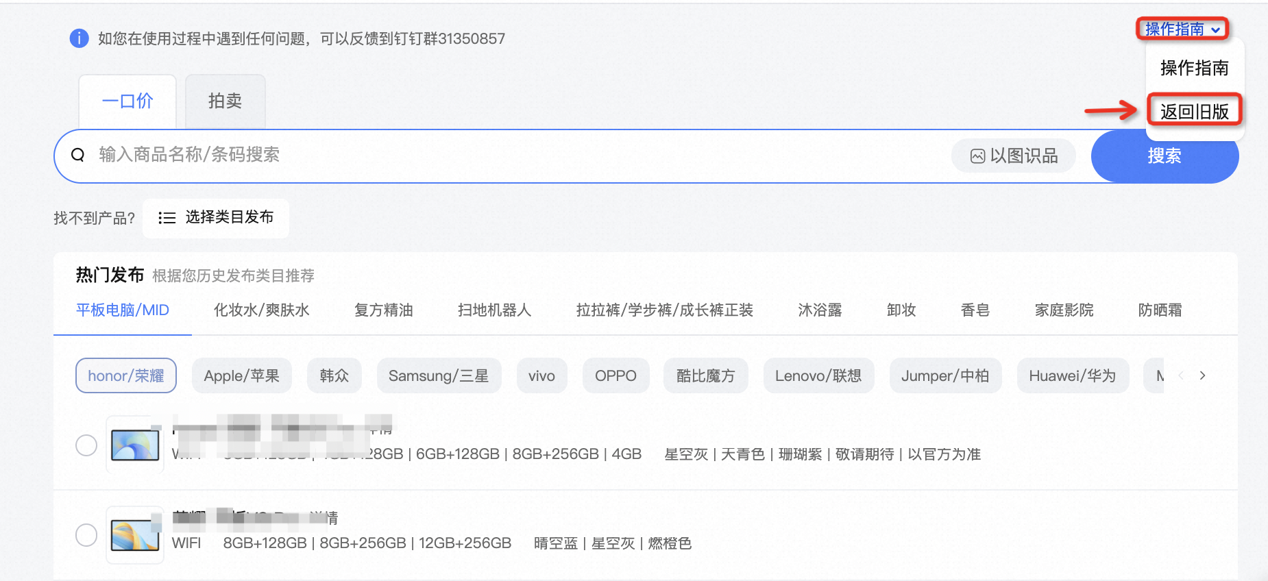Viewport: 1268px width, 581px height.
Task: Select the 卸妆 category tab
Action: coord(901,310)
